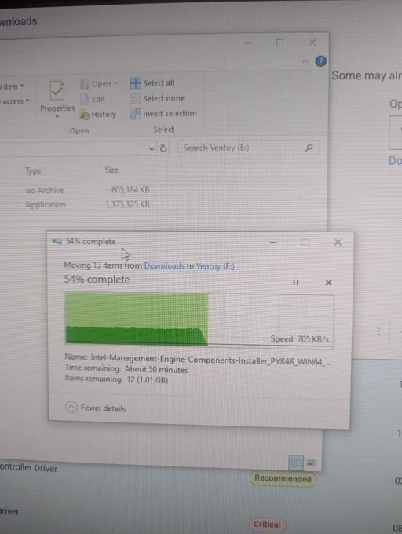Click the 605,184 KB size value

pyautogui.click(x=130, y=190)
